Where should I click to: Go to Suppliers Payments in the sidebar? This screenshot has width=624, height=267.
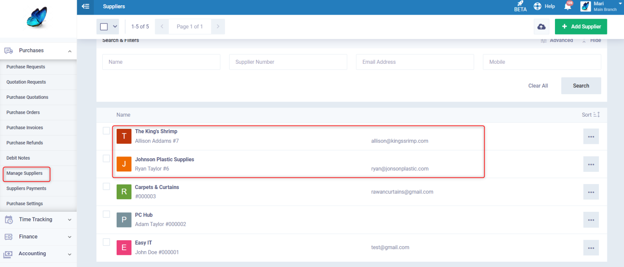[x=26, y=189]
